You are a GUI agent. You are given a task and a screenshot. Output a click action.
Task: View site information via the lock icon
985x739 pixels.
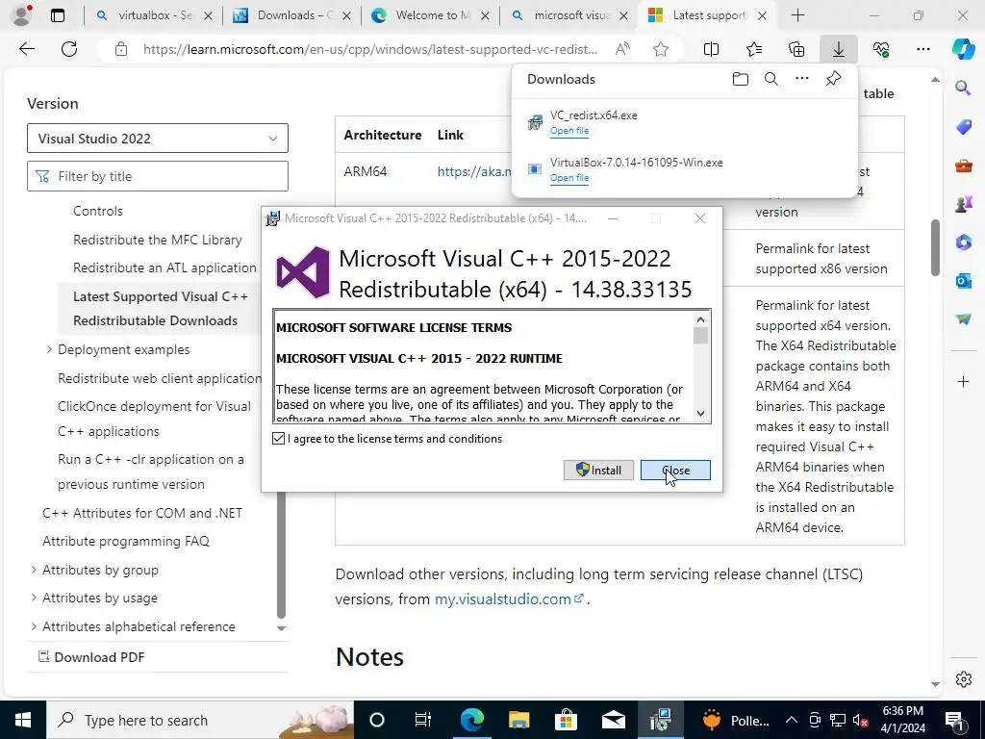click(x=121, y=50)
